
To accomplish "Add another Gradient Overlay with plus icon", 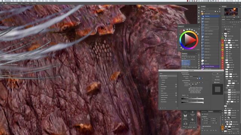I will pyautogui.click(x=176, y=95).
